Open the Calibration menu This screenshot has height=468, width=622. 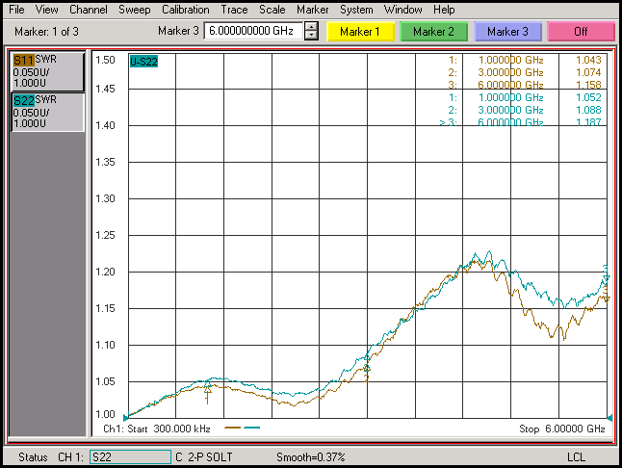click(185, 10)
